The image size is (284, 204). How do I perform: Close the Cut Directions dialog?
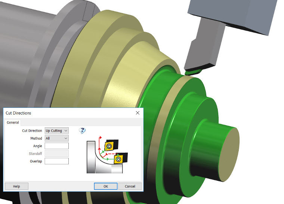point(138,113)
